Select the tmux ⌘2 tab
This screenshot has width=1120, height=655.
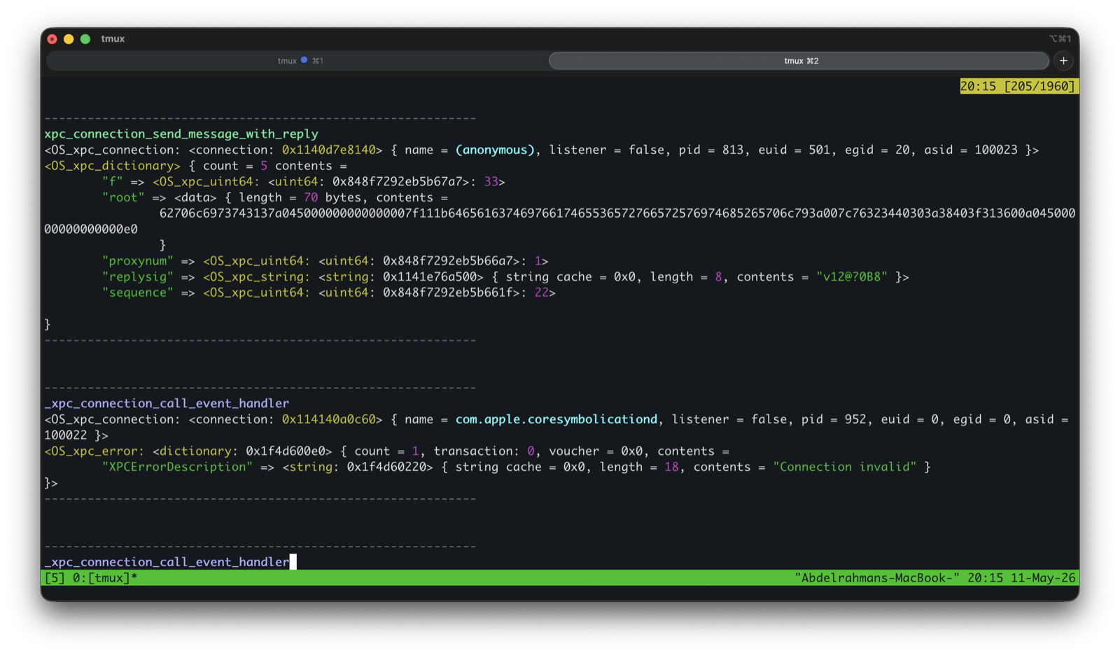pos(799,61)
